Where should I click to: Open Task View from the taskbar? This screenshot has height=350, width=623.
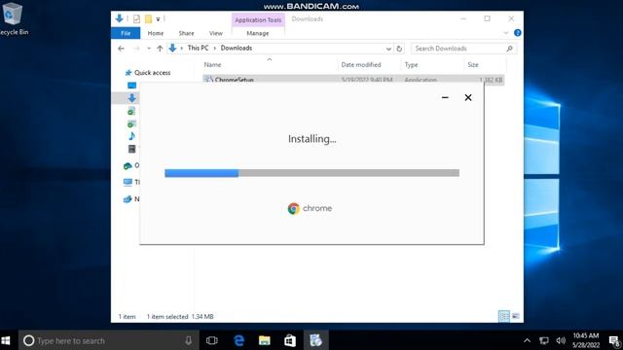[212, 340]
